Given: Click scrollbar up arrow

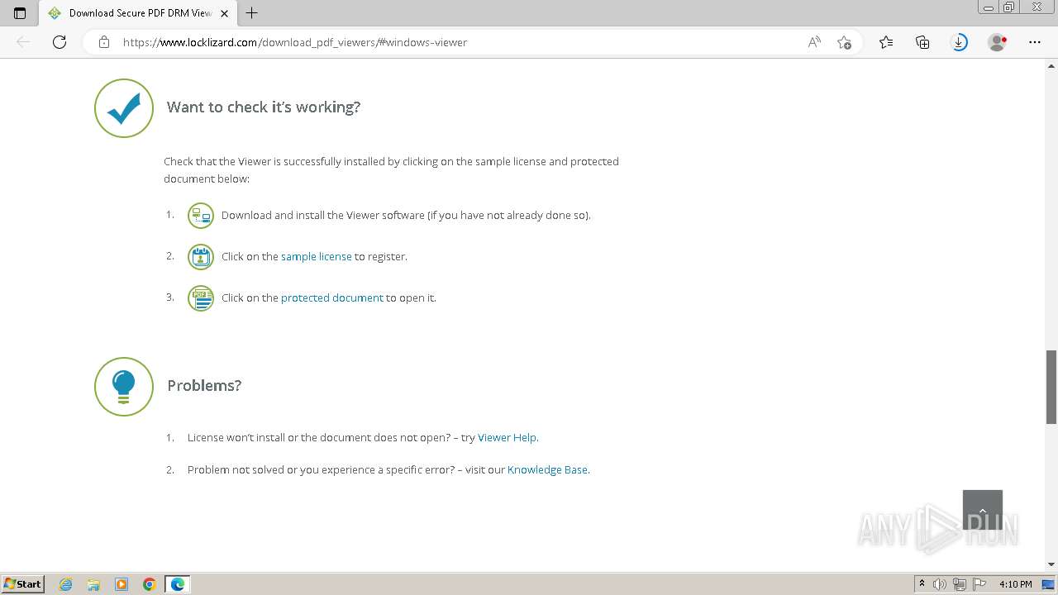Looking at the screenshot, I should [x=1051, y=64].
